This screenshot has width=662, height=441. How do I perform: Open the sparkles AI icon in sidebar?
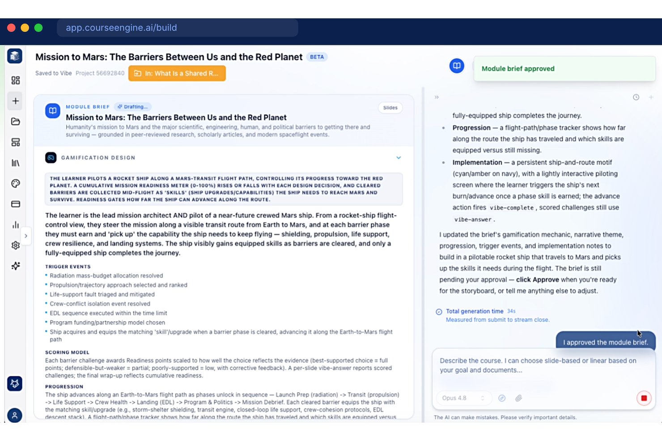tap(16, 266)
